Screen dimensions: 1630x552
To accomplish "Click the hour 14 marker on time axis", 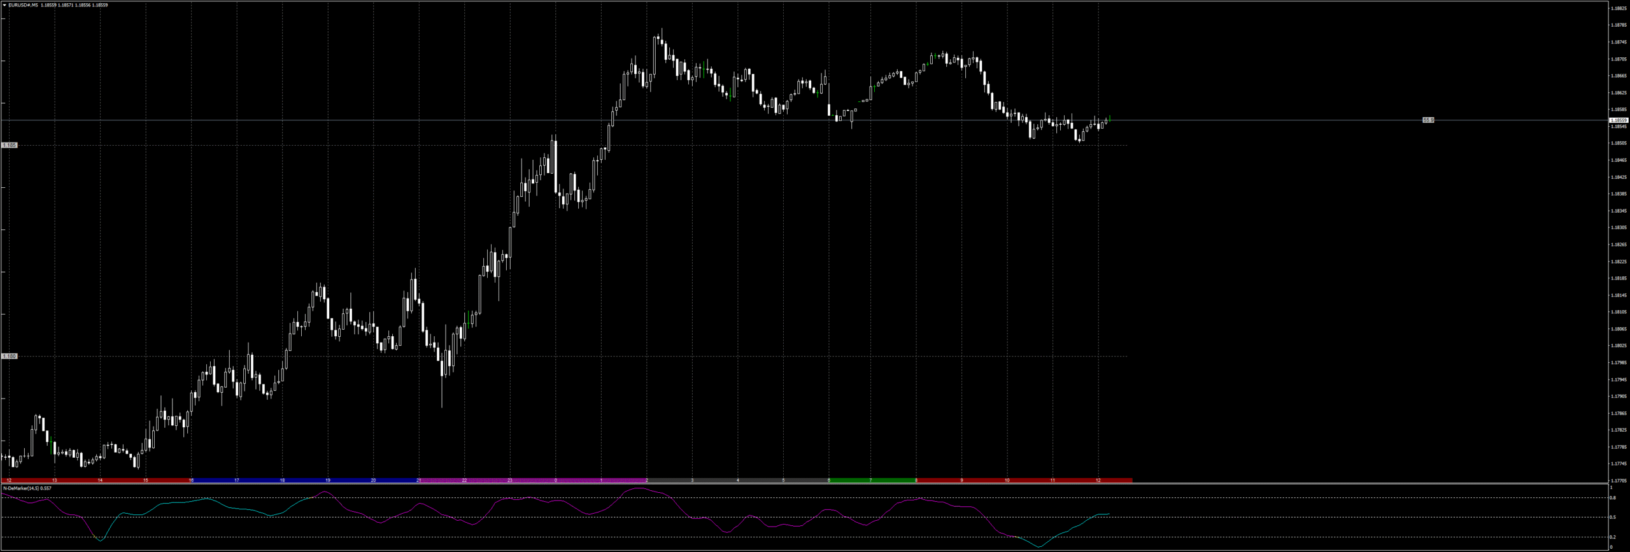I will click(x=100, y=481).
